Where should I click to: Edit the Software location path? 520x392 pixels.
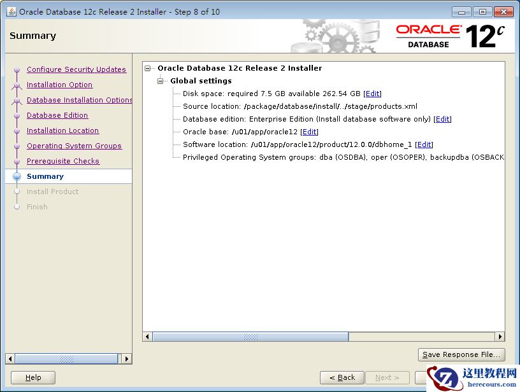pyautogui.click(x=424, y=144)
